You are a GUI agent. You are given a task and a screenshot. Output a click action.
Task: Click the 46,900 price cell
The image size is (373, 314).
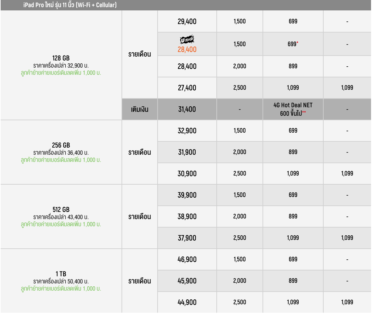coord(187,259)
